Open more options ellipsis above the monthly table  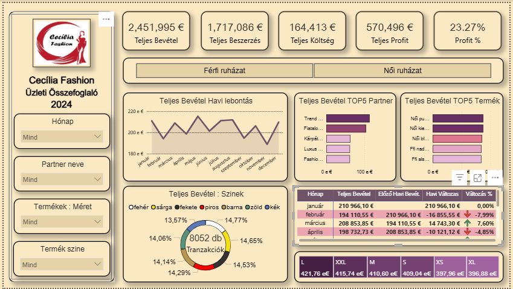495,178
